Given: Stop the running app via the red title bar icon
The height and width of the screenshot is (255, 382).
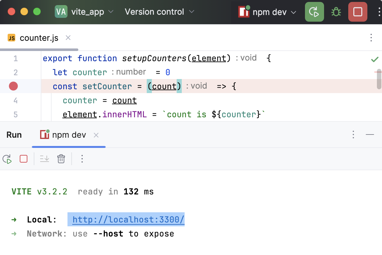Looking at the screenshot, I should 357,12.
